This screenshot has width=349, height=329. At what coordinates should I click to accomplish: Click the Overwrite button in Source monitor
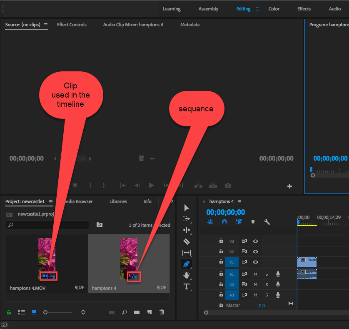point(213,186)
